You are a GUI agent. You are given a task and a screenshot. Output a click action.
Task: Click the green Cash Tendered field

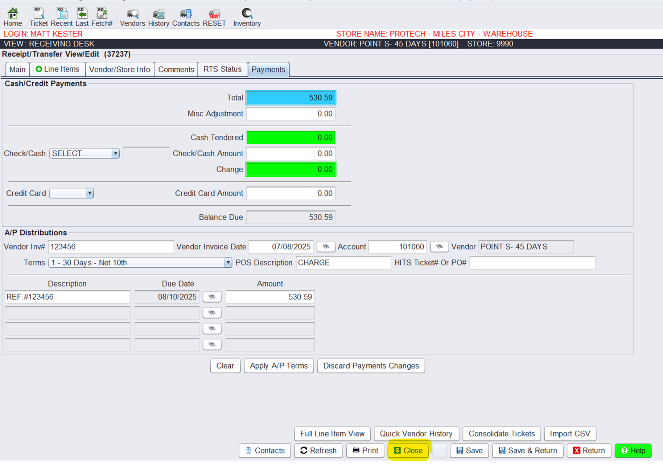coord(291,137)
